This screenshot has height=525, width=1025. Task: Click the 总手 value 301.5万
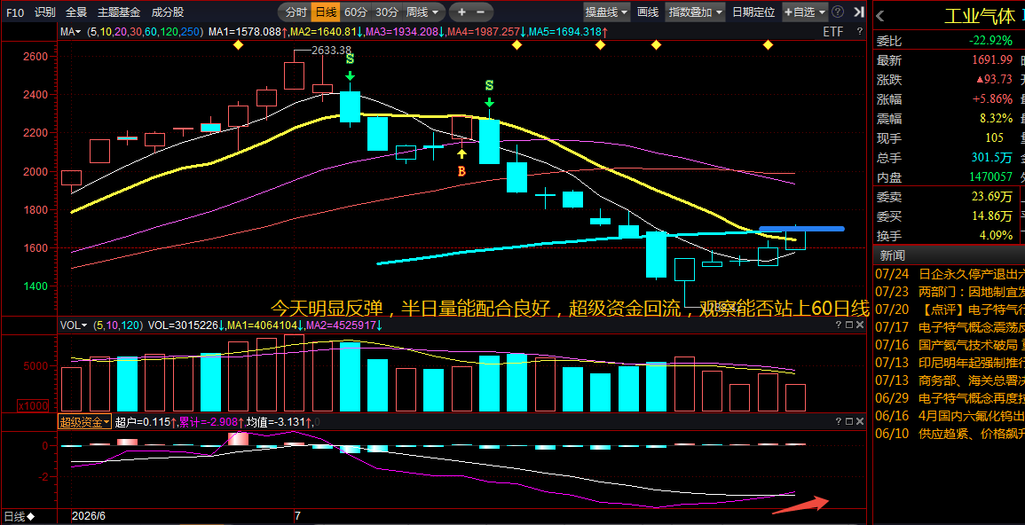(x=992, y=157)
